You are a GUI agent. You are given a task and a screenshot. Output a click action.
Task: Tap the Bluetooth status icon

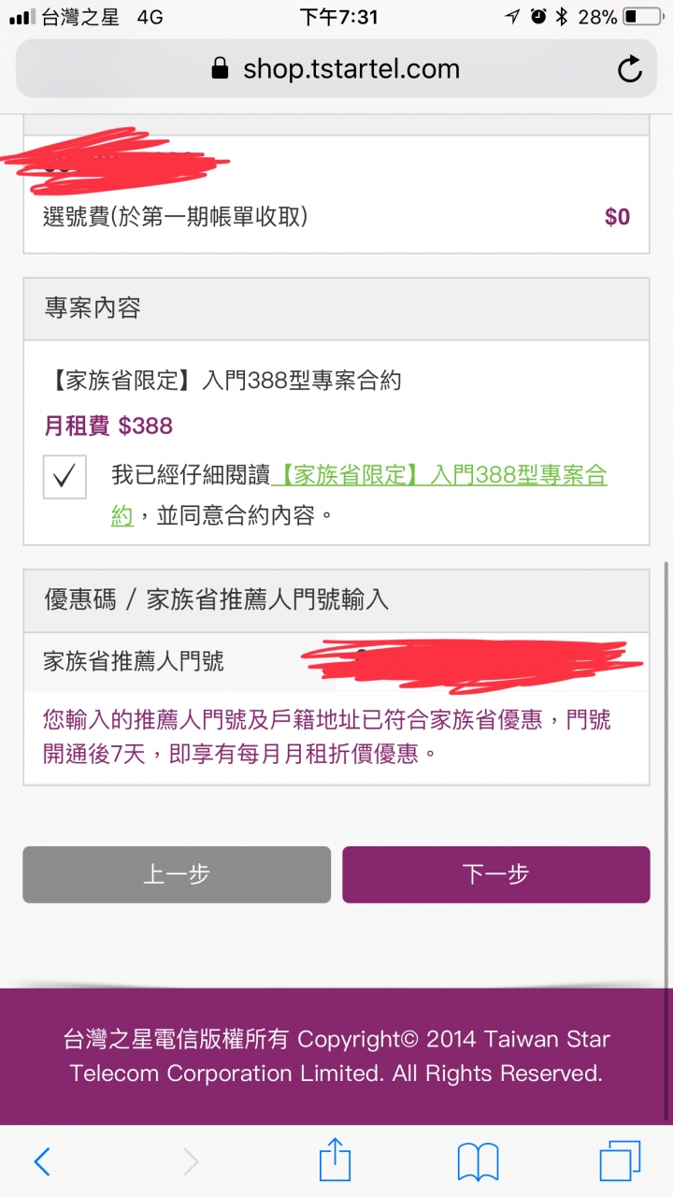coord(562,17)
